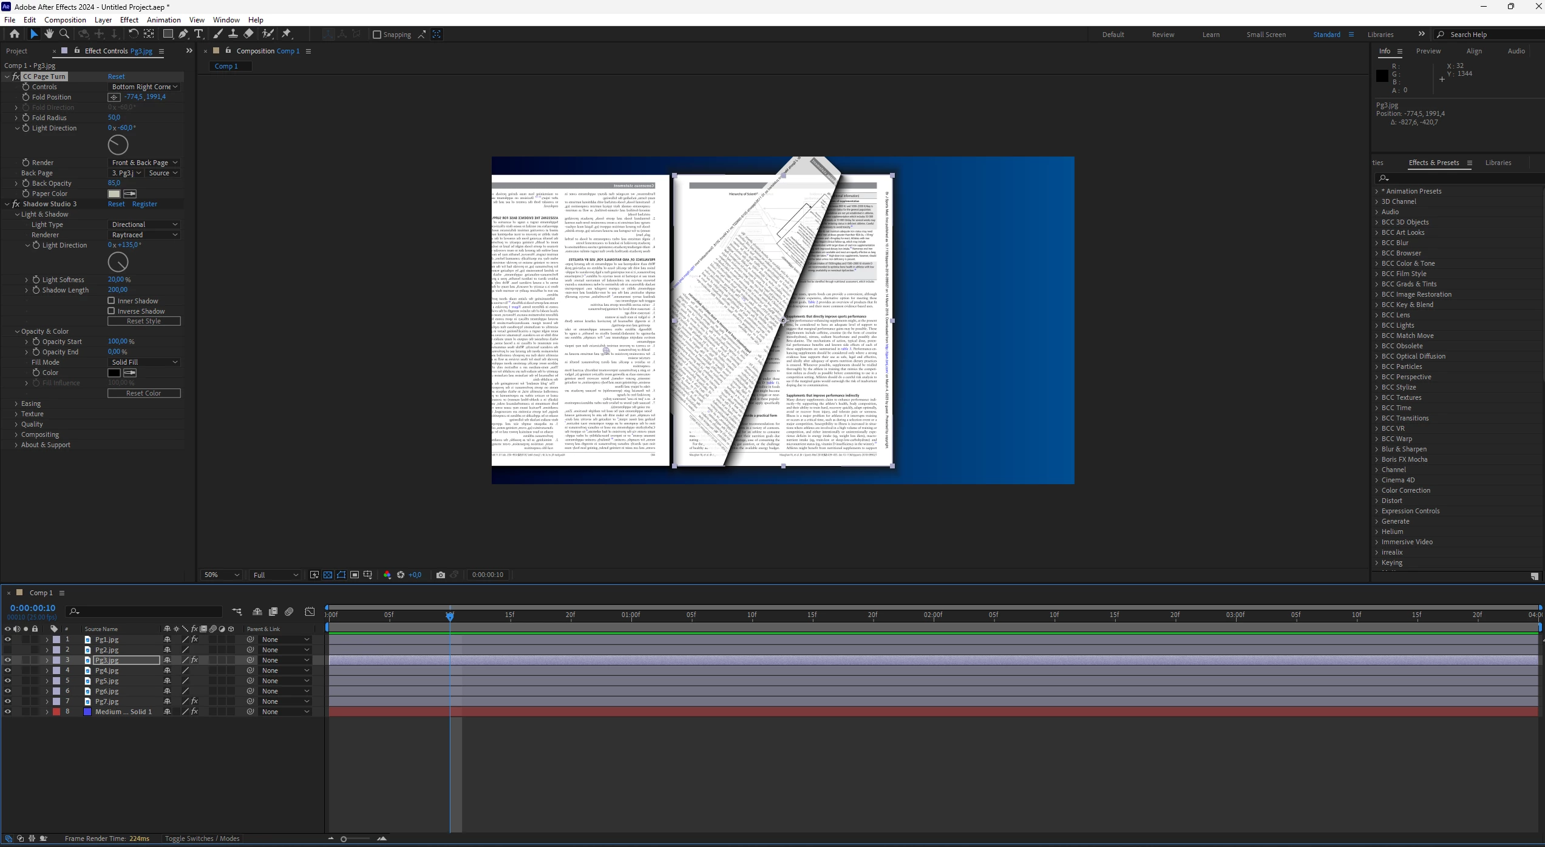Image resolution: width=1545 pixels, height=847 pixels.
Task: Select the Horizontal Type tool
Action: tap(199, 34)
